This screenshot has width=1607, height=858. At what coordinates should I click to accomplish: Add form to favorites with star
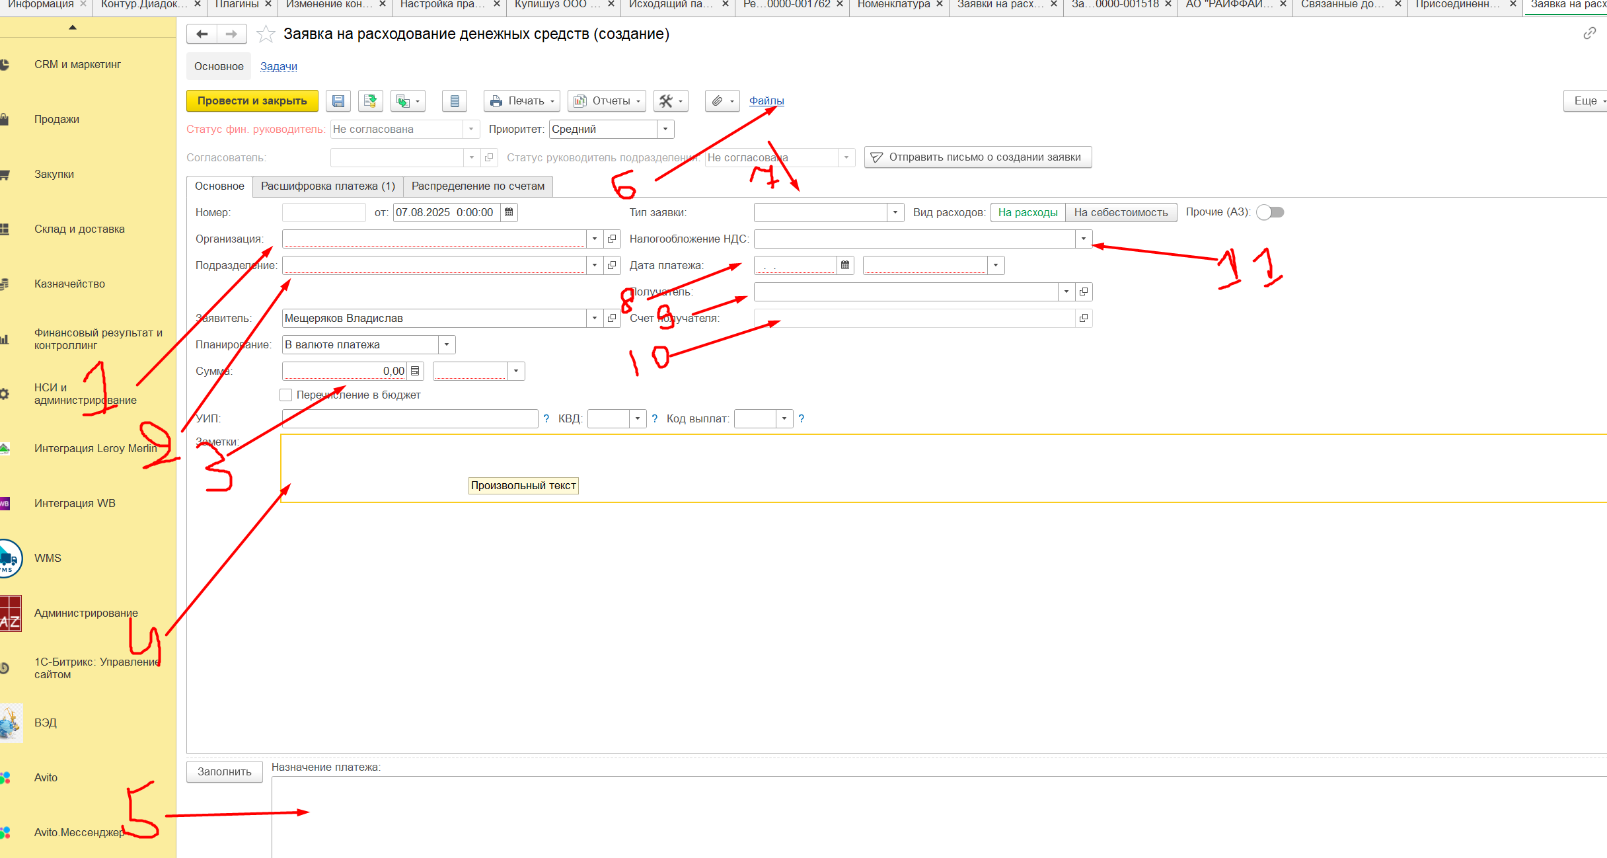click(266, 34)
